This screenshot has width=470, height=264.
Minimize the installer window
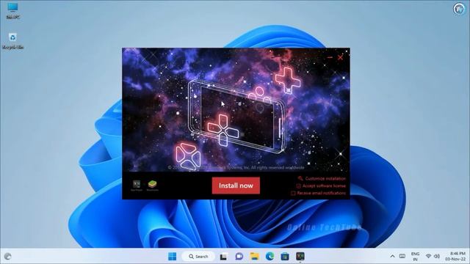tap(330, 57)
